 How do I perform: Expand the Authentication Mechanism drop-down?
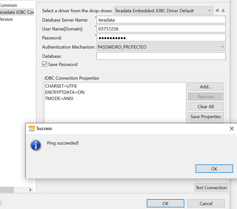pos(161,47)
